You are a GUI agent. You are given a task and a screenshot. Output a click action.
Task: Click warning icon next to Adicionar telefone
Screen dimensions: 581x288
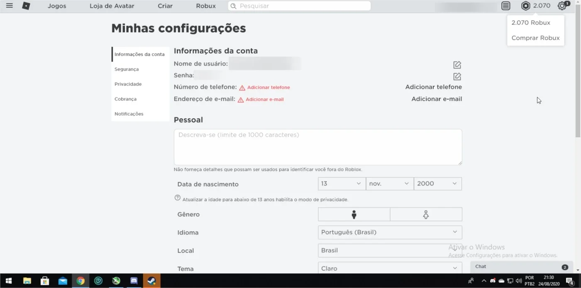coord(242,88)
